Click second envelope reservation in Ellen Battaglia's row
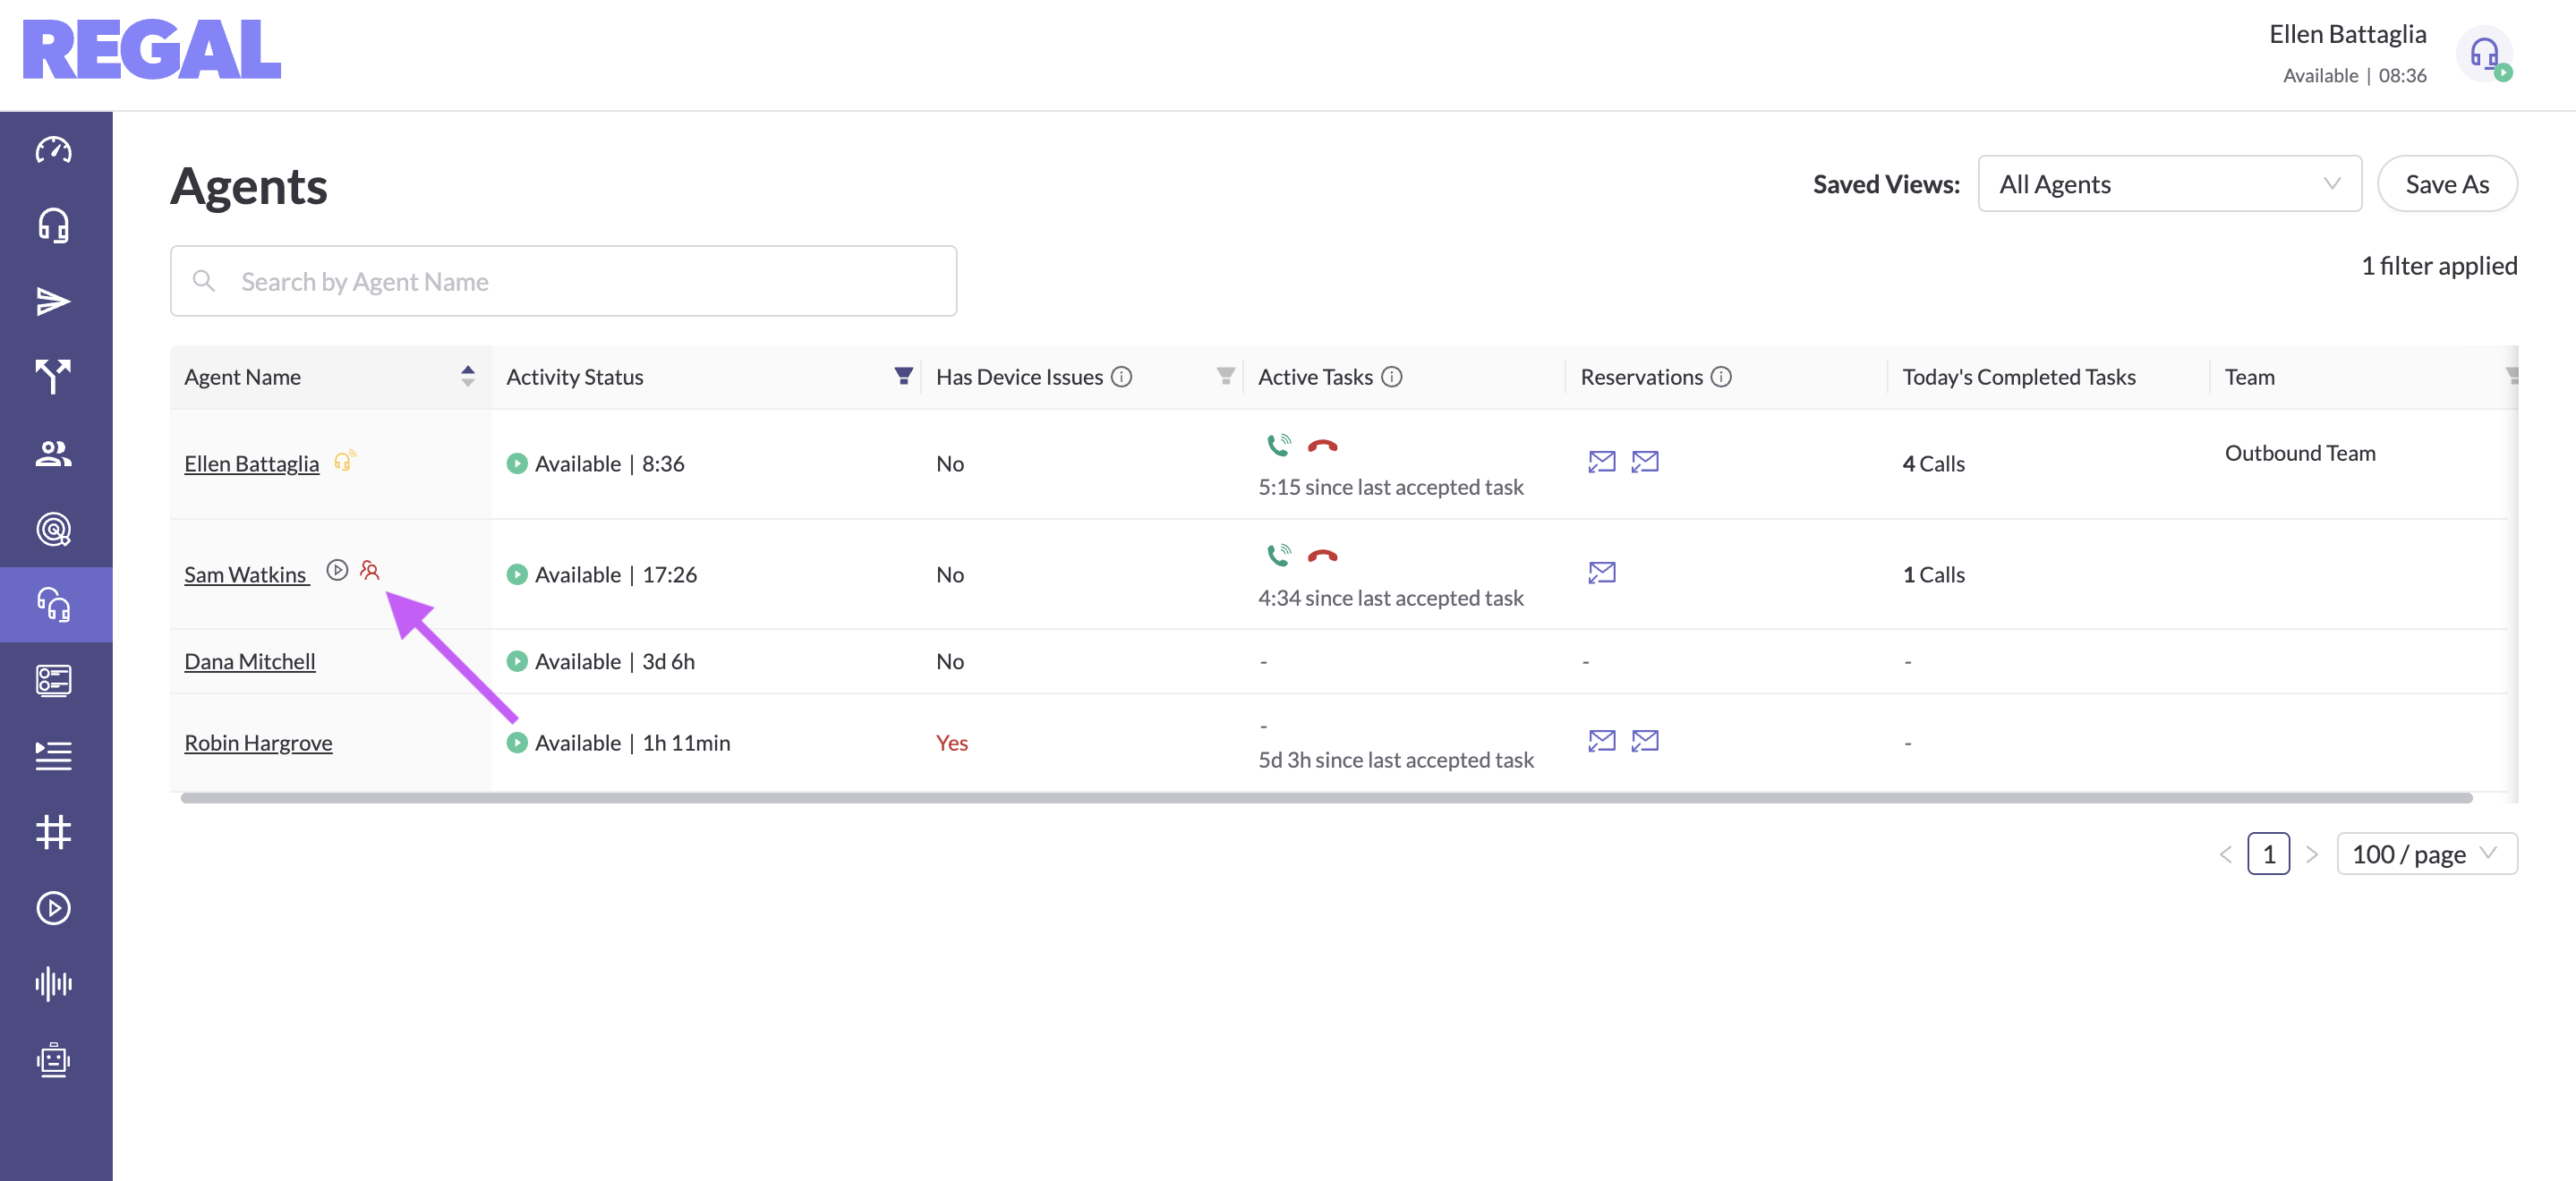 pos(1645,462)
